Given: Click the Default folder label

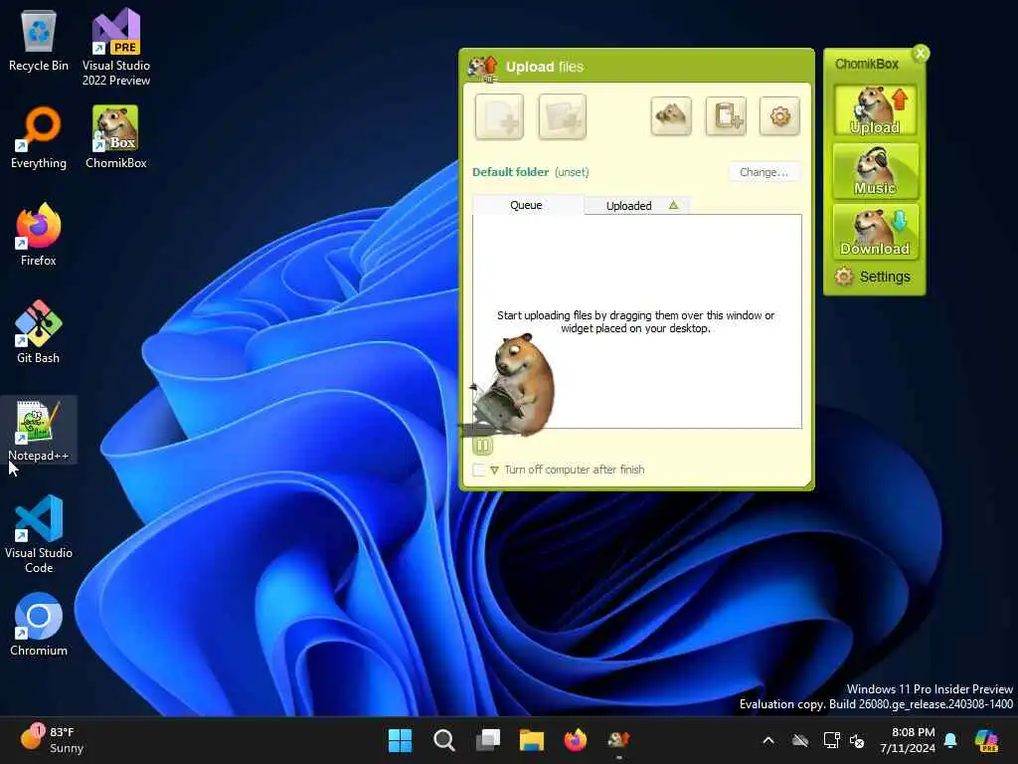Looking at the screenshot, I should click(x=510, y=172).
